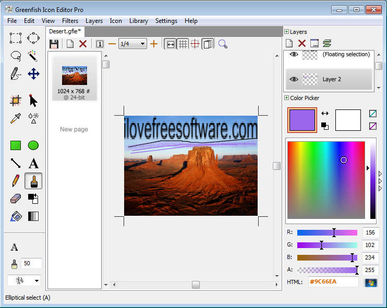Merge layers with green stack icon

pos(327,43)
